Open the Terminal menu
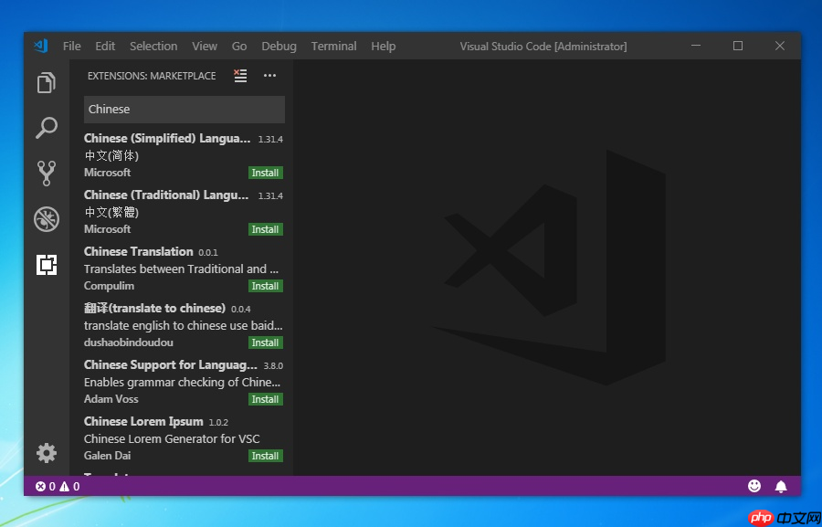The width and height of the screenshot is (822, 527). 333,46
